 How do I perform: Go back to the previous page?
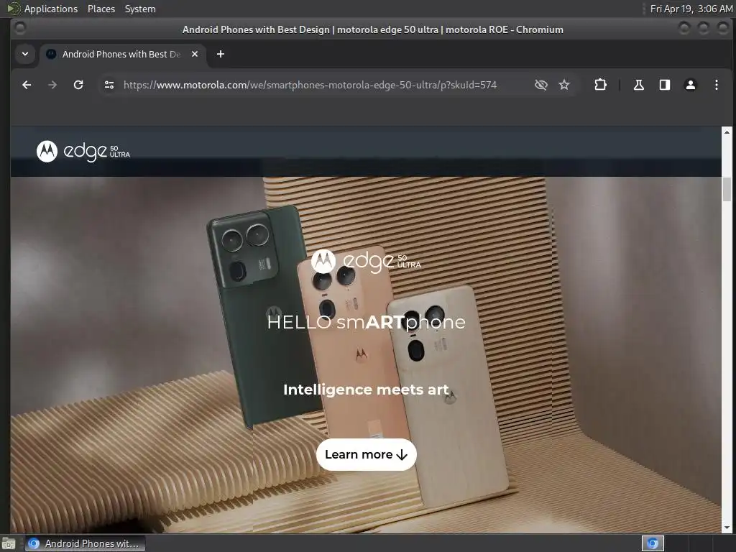[x=27, y=85]
